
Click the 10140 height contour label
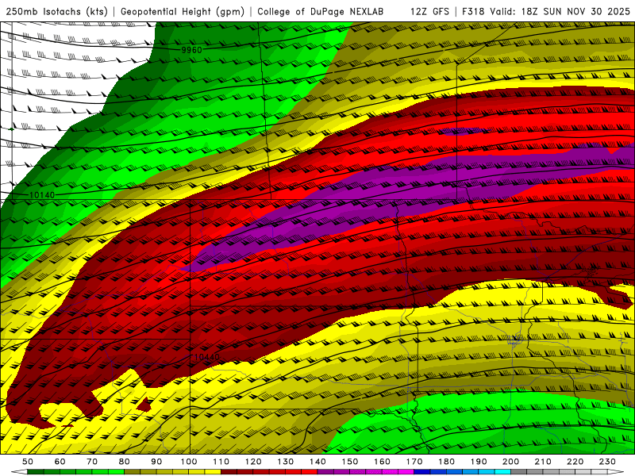[42, 195]
